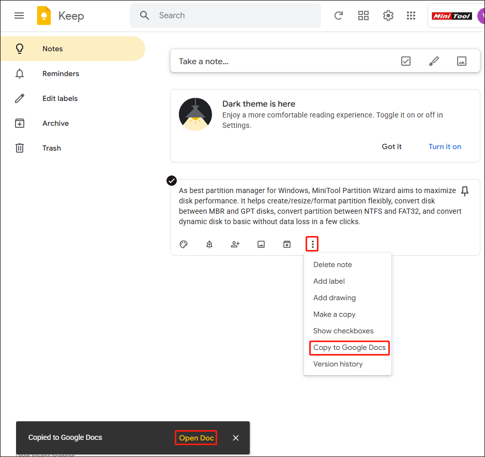
Task: Click the Notes lightbulb icon
Action: pyautogui.click(x=20, y=49)
